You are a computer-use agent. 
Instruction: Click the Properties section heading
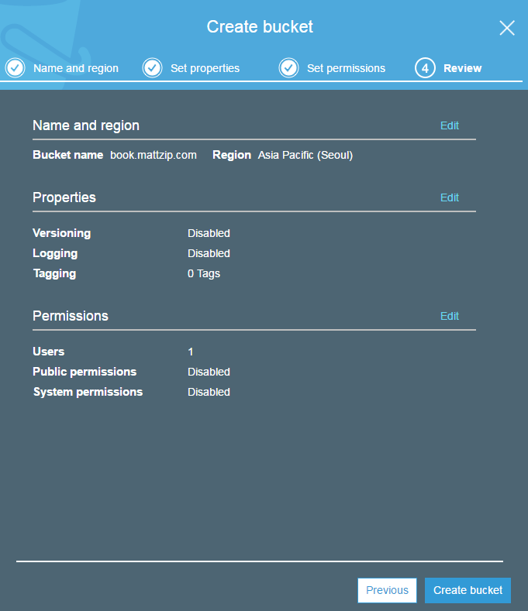64,197
